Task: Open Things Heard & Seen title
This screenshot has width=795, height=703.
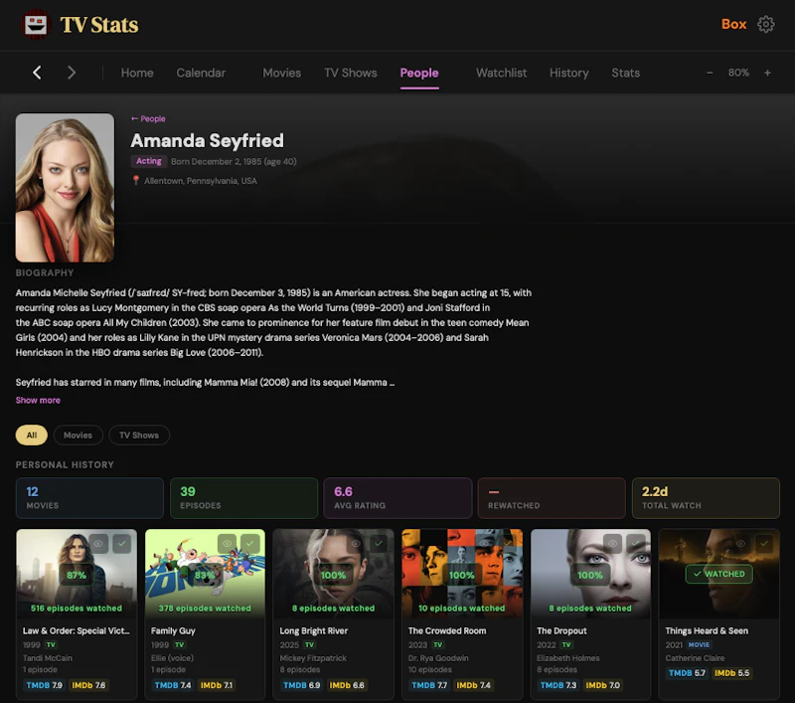Action: click(x=707, y=630)
